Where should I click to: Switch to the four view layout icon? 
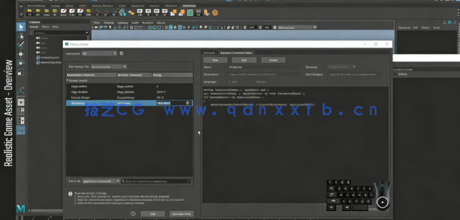tap(21, 111)
